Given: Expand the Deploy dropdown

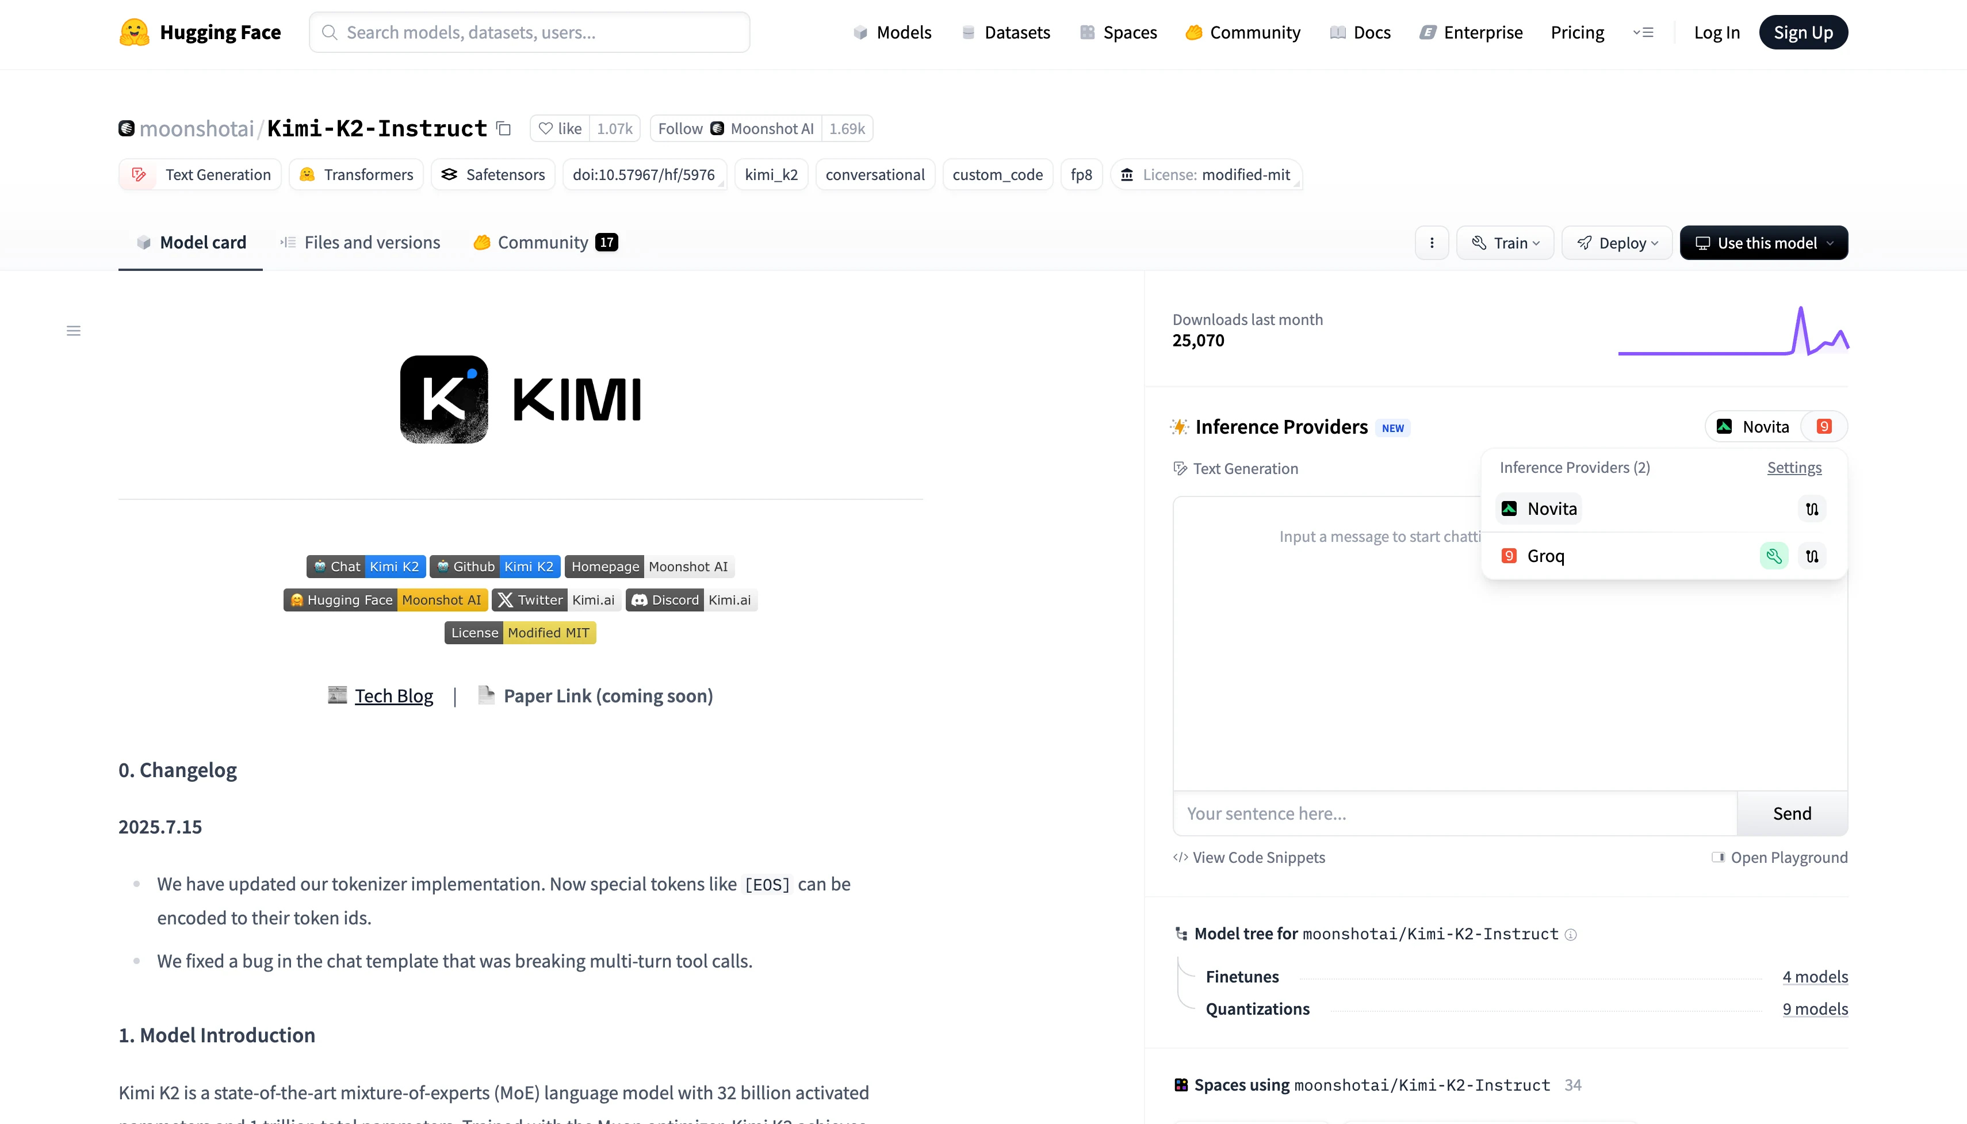Looking at the screenshot, I should (1617, 243).
